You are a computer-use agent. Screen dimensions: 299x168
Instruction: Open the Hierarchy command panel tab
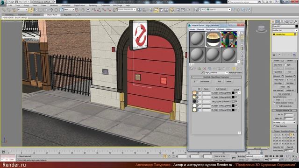pos(282,22)
